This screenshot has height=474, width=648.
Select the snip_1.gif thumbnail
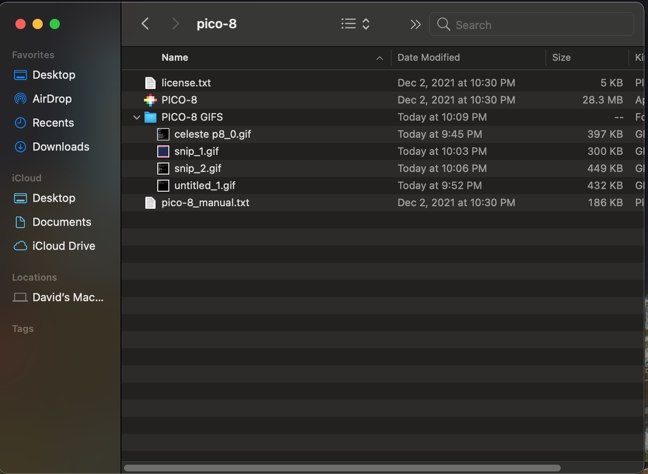163,151
